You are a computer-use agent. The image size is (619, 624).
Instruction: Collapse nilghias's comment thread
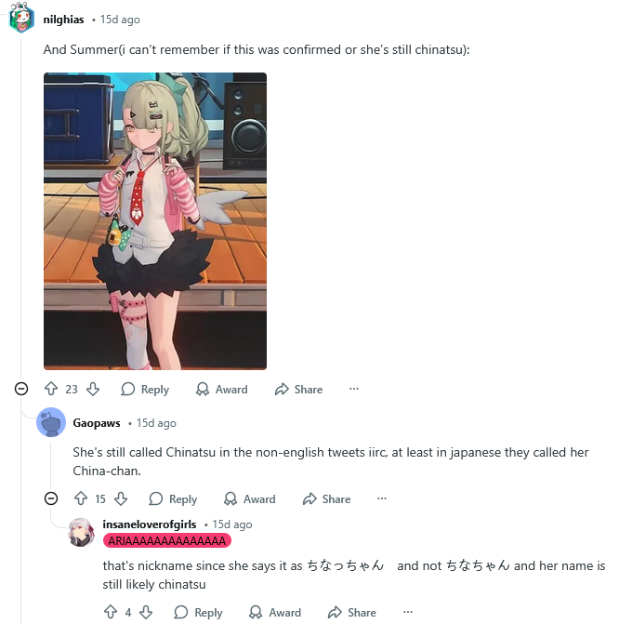tap(21, 389)
